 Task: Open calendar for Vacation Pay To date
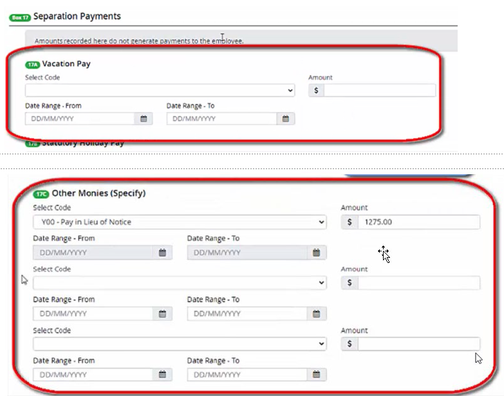(286, 119)
